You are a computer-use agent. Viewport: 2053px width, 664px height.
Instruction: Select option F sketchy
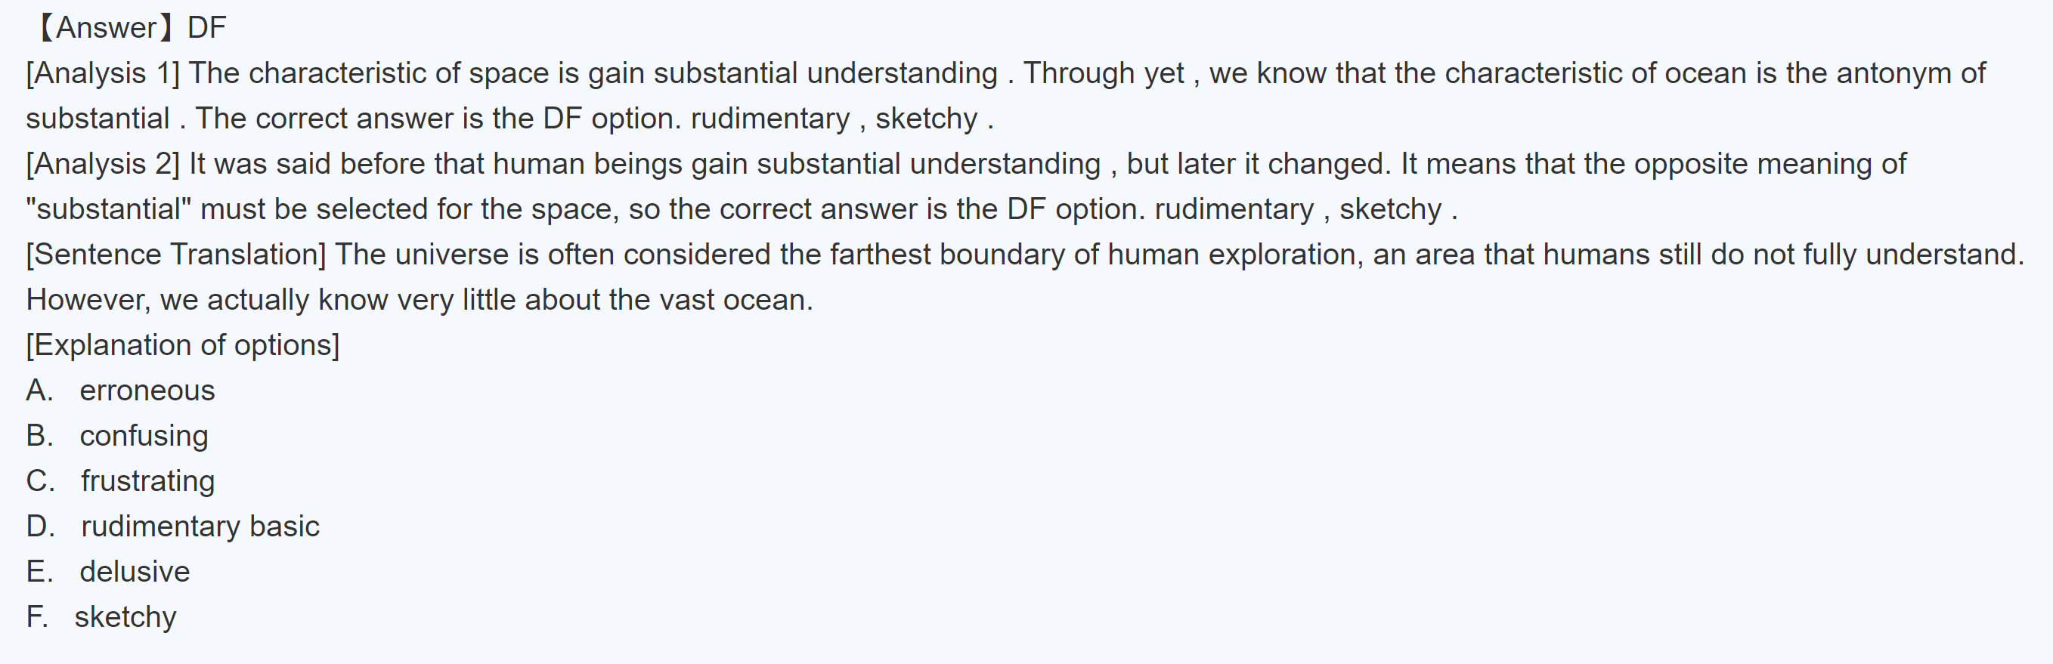(x=125, y=618)
